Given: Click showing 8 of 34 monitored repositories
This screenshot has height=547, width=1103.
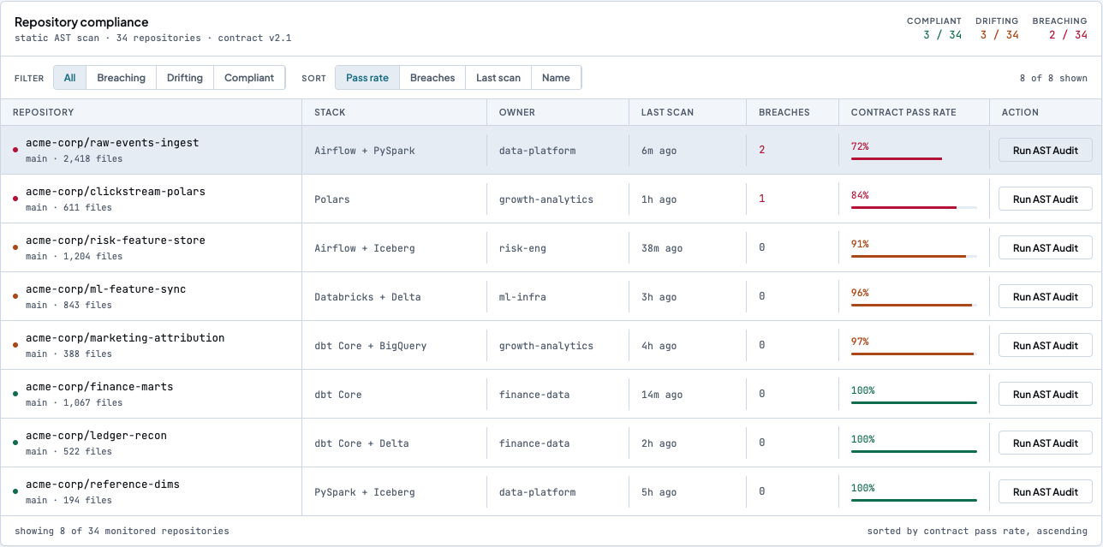Looking at the screenshot, I should (x=122, y=531).
